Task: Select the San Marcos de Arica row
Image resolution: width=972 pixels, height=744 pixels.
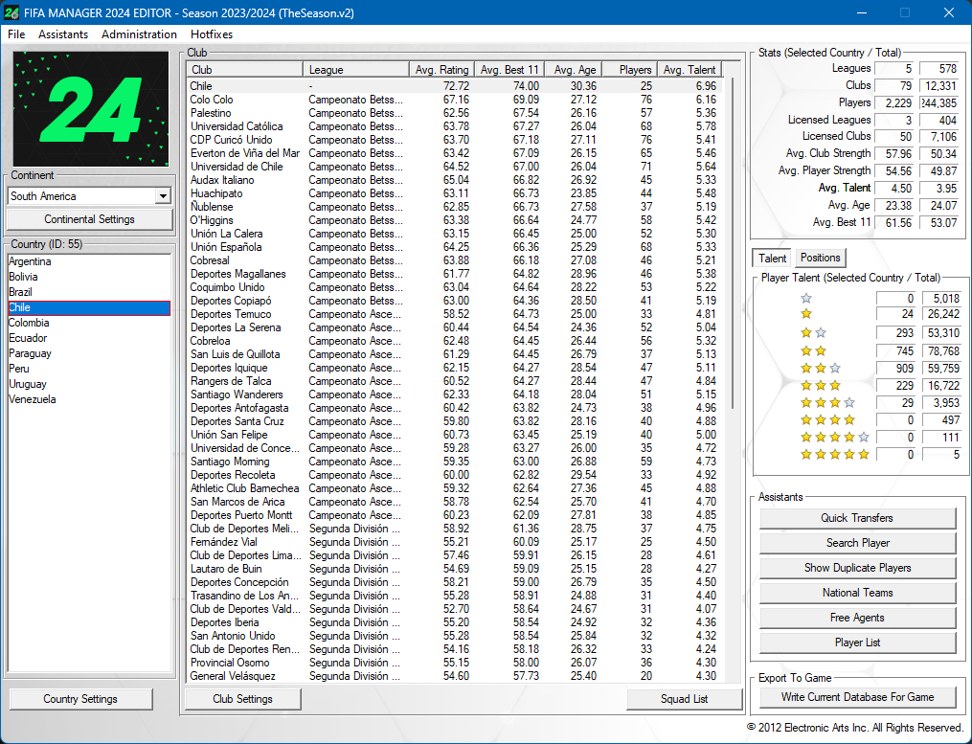Action: click(454, 502)
